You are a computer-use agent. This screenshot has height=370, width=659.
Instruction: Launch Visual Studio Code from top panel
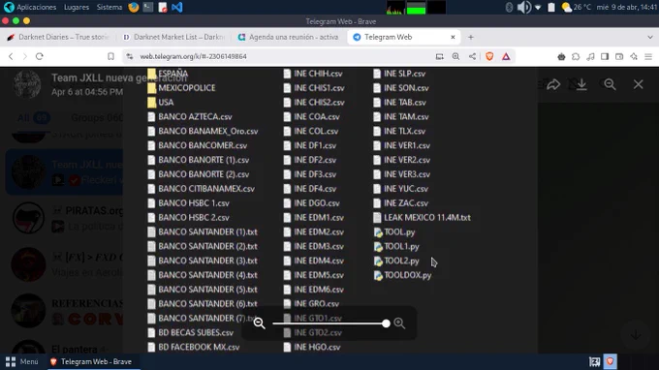pos(177,7)
